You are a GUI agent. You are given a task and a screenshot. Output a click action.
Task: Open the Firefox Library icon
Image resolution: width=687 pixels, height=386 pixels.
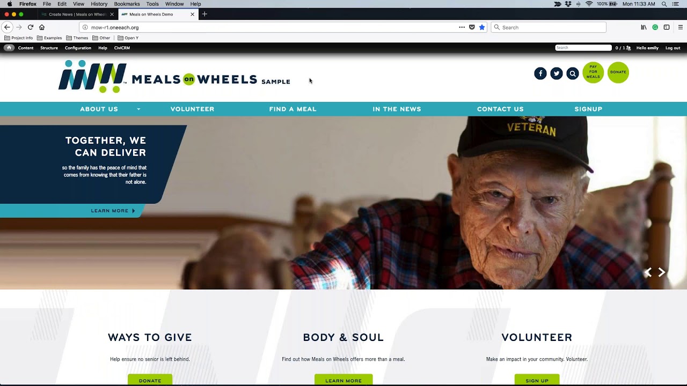point(644,27)
